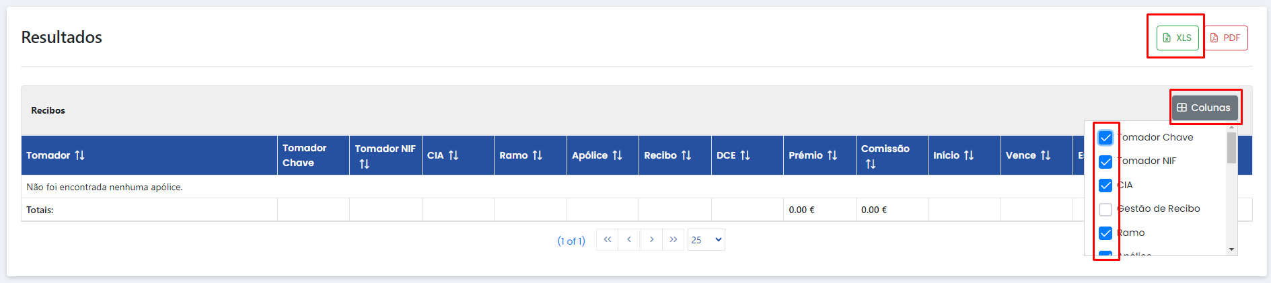Export results as PDF
1271x283 pixels.
1225,38
